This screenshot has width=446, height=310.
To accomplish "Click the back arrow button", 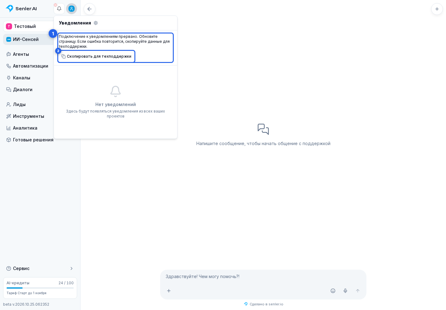I will click(x=90, y=9).
